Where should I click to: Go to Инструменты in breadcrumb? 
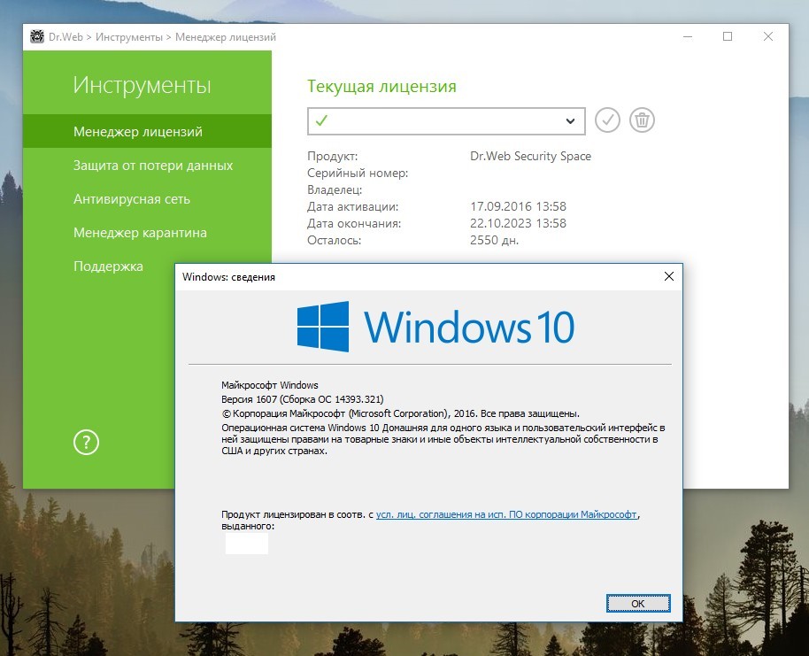[x=129, y=37]
